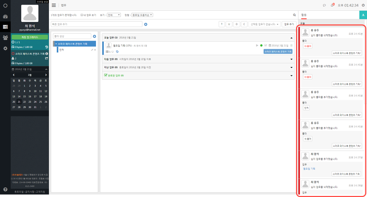Image resolution: width=367 pixels, height=197 pixels.
Task: Open the team members icon in left sidebar
Action: click(x=5, y=37)
